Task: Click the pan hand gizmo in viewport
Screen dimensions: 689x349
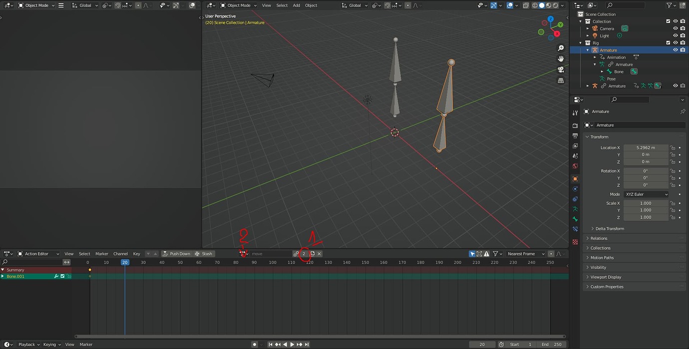Action: click(561, 59)
